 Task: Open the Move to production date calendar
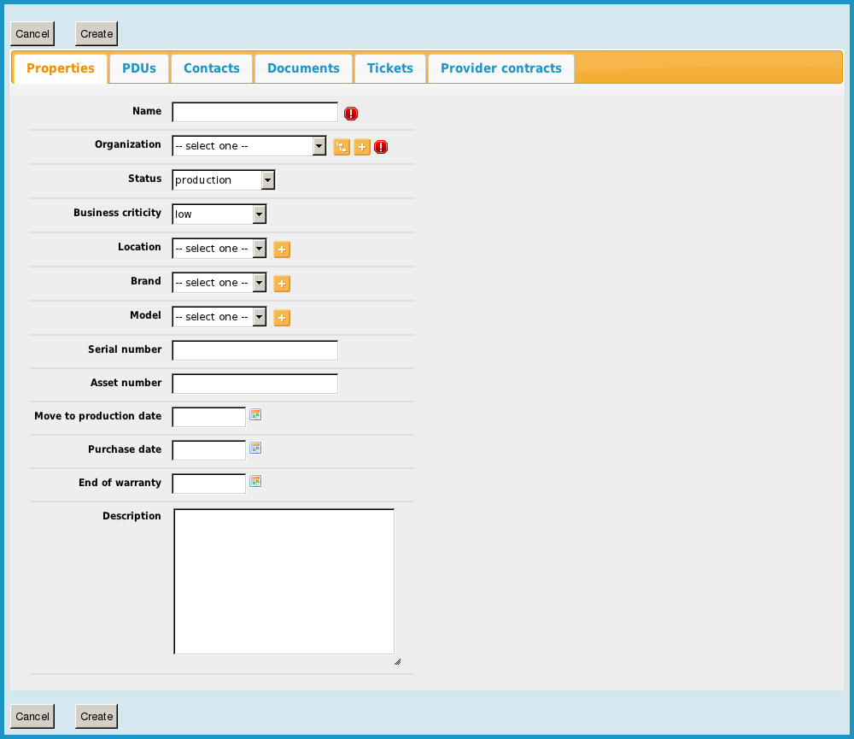click(254, 414)
